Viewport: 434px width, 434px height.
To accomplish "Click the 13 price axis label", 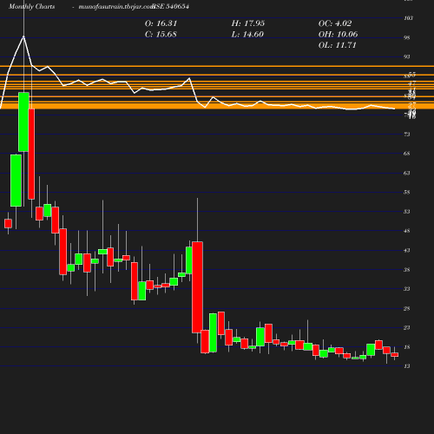I will pyautogui.click(x=407, y=366).
